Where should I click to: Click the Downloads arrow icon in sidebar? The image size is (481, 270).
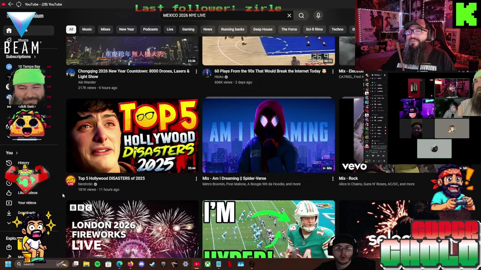pyautogui.click(x=9, y=213)
